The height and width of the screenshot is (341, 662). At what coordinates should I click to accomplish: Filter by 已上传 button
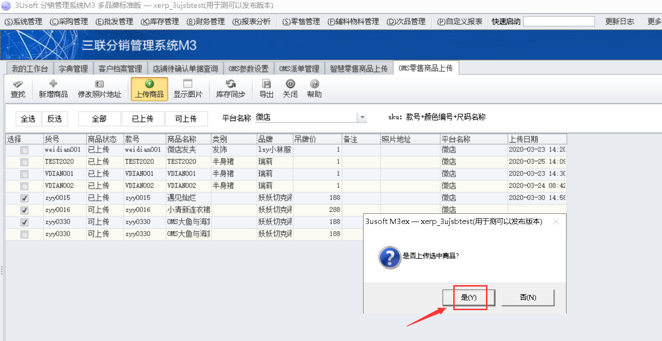(143, 119)
